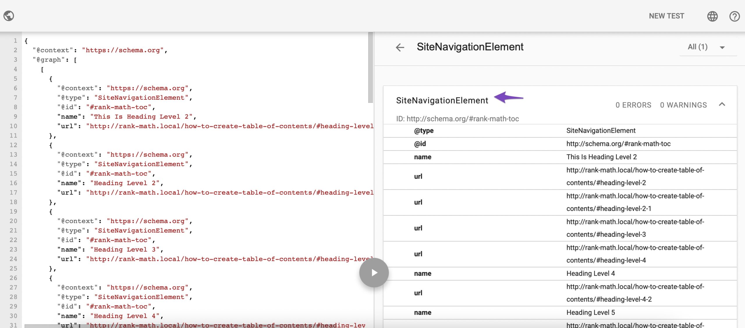
Task: Open the language selector globe icon
Action: (x=712, y=16)
